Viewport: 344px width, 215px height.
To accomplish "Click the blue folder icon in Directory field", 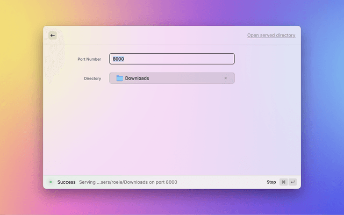I will pyautogui.click(x=119, y=78).
